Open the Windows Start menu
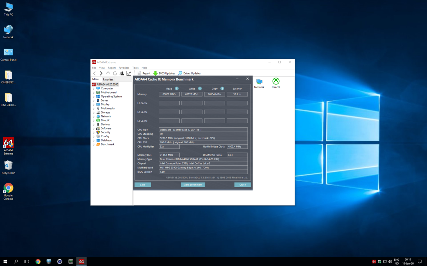 pyautogui.click(x=5, y=261)
